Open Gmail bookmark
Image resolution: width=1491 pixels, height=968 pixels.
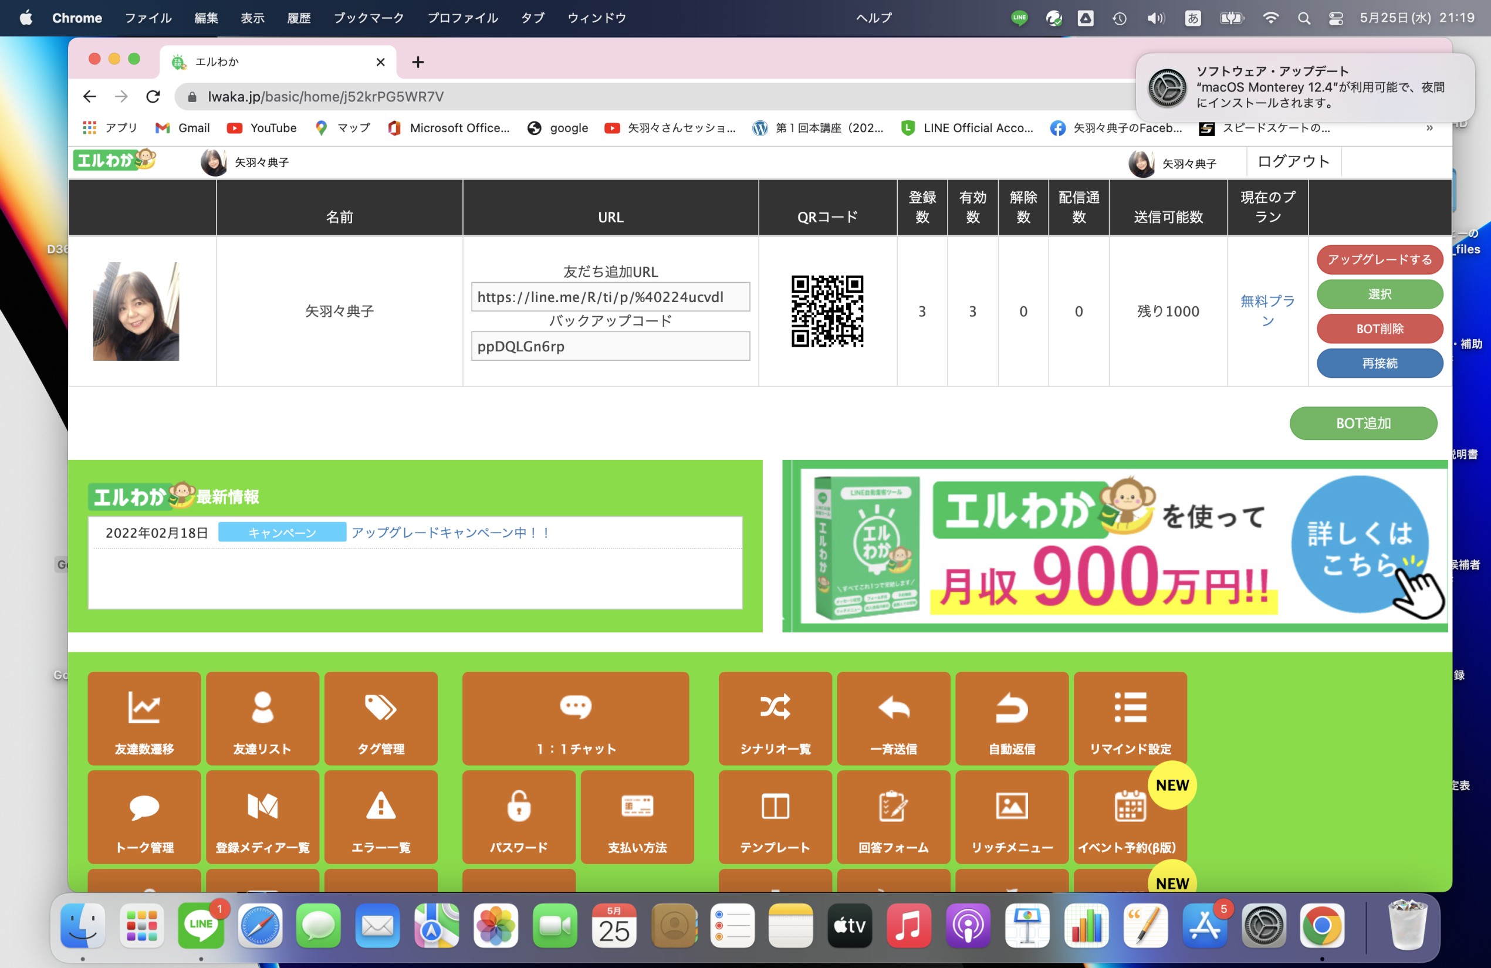[182, 128]
